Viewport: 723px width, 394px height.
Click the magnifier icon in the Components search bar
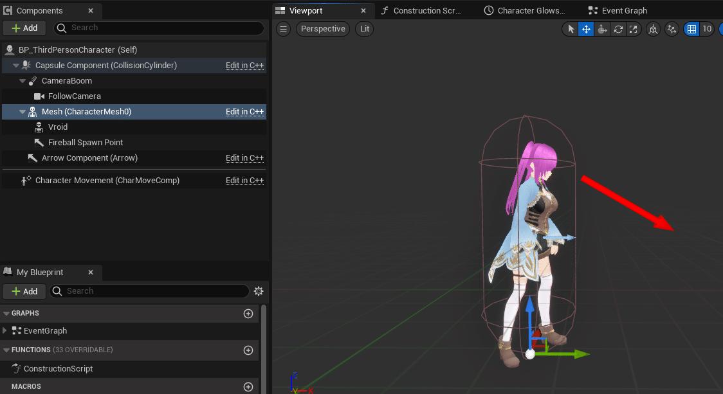click(62, 28)
